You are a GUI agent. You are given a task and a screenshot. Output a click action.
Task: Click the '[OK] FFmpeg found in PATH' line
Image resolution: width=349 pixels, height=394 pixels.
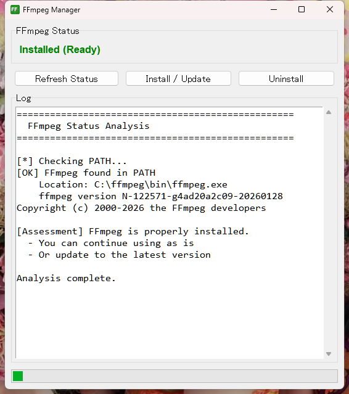point(86,173)
